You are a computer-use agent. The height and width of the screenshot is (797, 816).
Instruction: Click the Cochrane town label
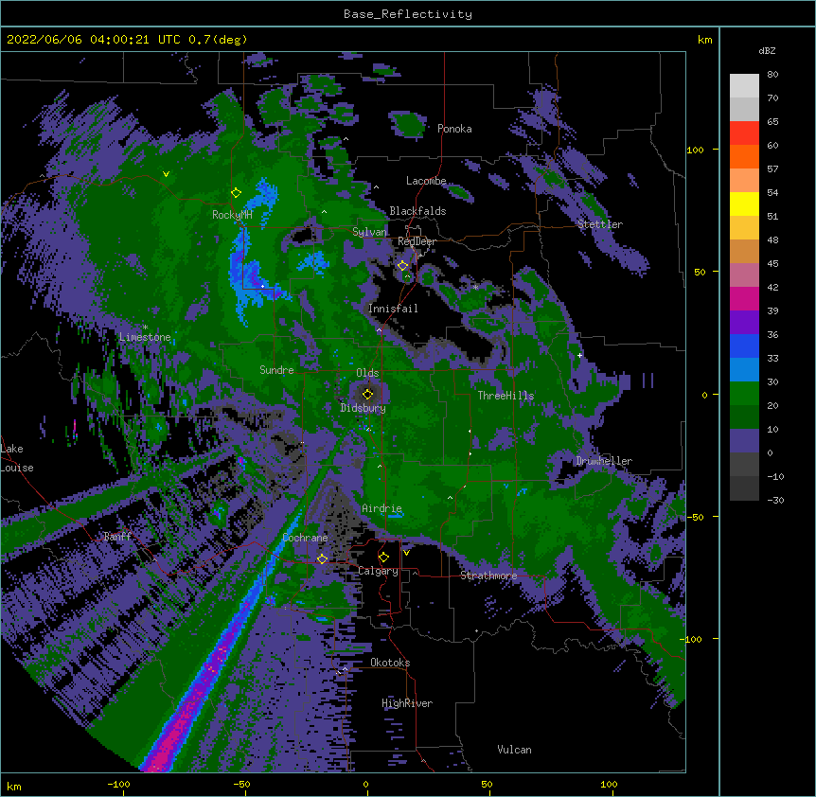pyautogui.click(x=305, y=538)
